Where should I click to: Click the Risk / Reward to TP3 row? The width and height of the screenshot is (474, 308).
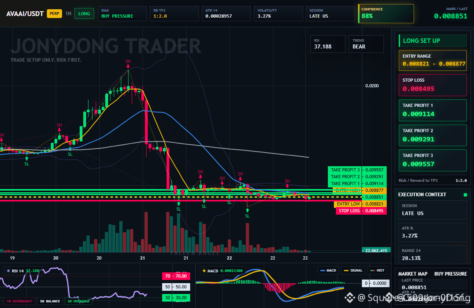click(x=433, y=181)
